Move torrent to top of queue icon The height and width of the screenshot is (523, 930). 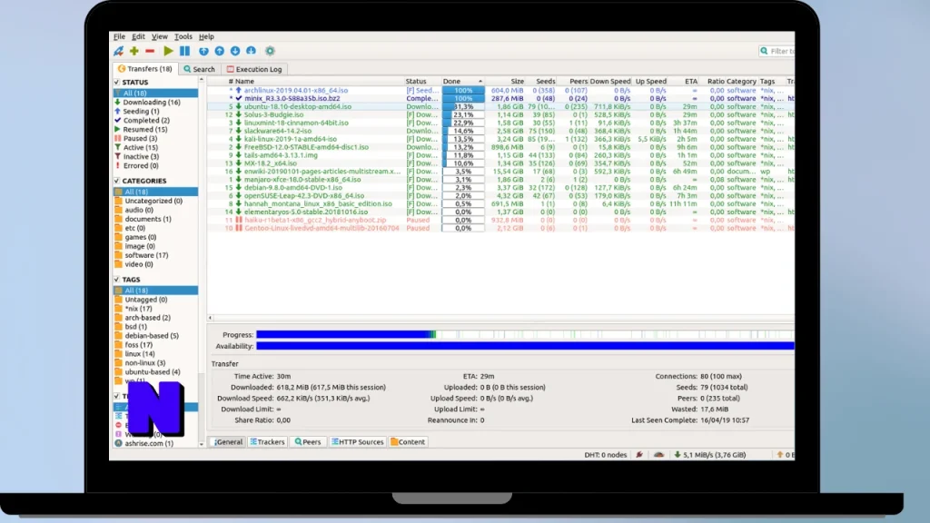(203, 51)
